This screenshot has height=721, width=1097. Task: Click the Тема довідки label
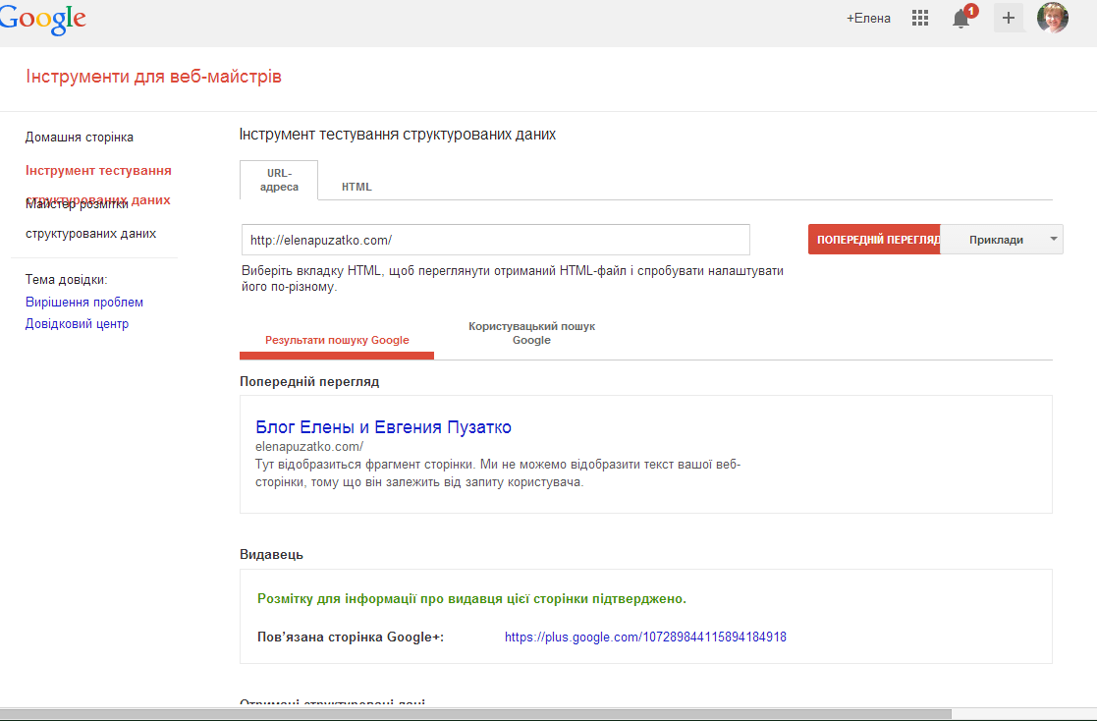click(67, 279)
